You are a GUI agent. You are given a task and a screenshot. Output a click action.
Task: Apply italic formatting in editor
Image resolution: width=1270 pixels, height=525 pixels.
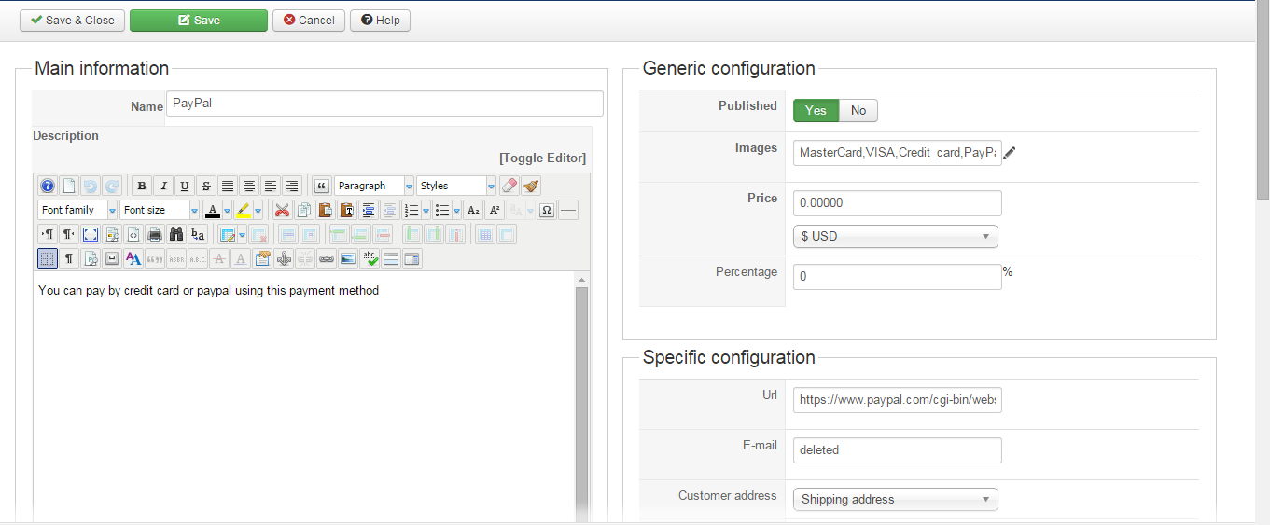163,186
